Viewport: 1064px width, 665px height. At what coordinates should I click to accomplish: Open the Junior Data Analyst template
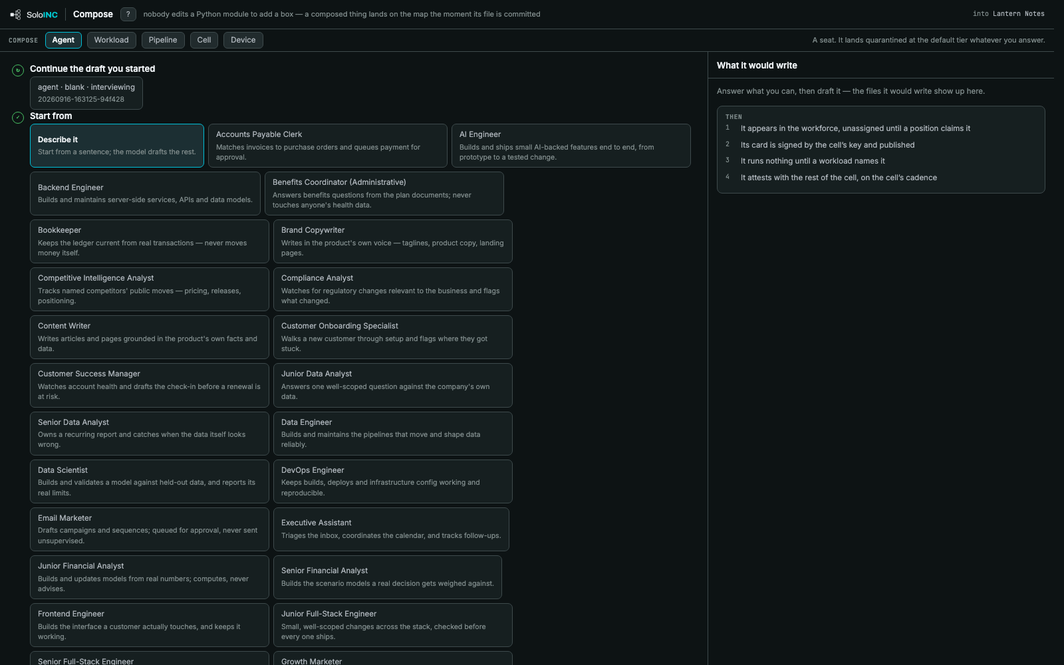393,385
